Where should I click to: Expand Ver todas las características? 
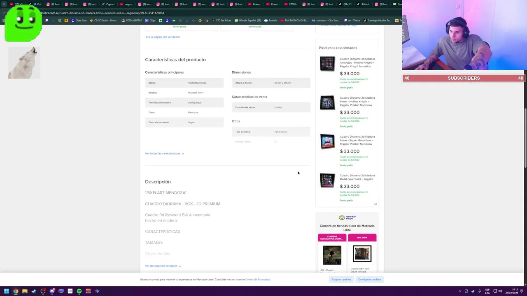tap(164, 153)
